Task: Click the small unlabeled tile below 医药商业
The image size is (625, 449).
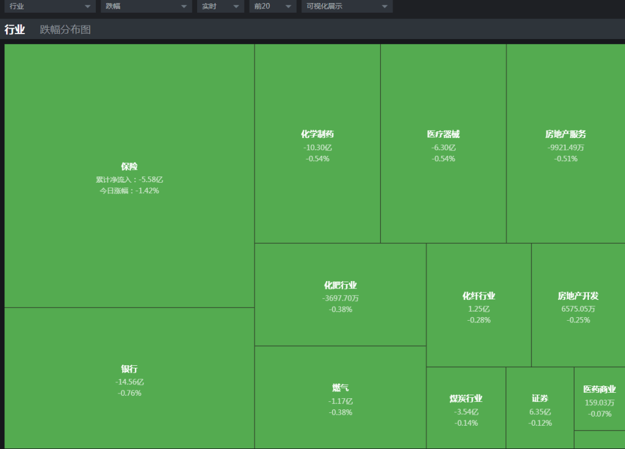Action: coord(599,440)
